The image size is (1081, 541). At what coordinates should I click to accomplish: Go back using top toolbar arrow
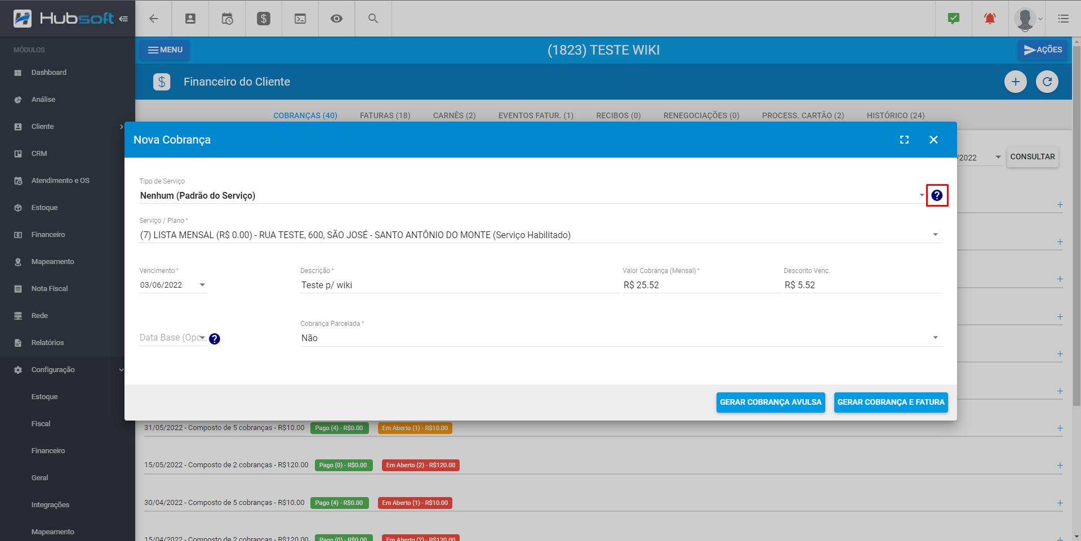pos(153,19)
